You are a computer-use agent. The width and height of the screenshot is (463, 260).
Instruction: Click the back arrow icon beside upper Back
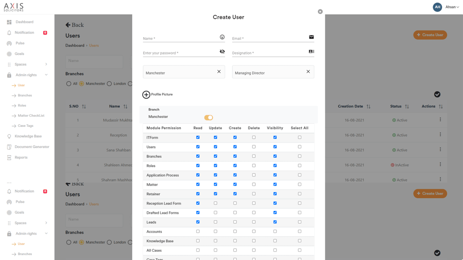coord(68,25)
